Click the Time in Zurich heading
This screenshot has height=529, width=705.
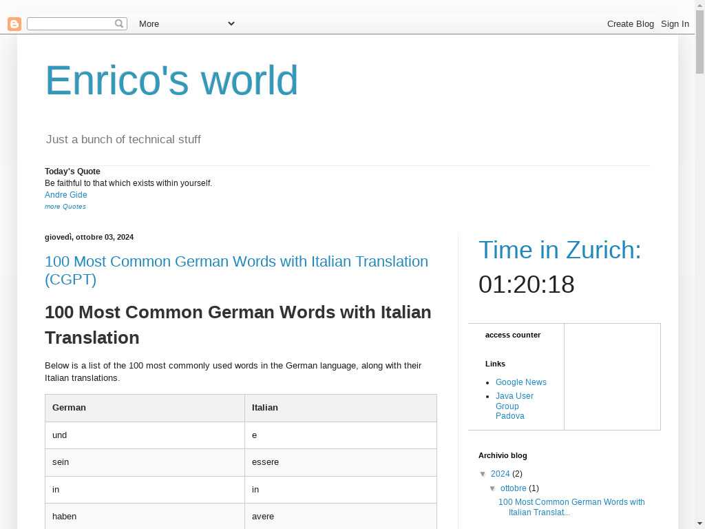point(560,250)
